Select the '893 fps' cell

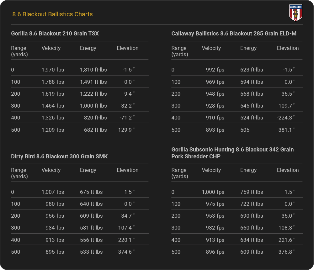[x=215, y=130]
